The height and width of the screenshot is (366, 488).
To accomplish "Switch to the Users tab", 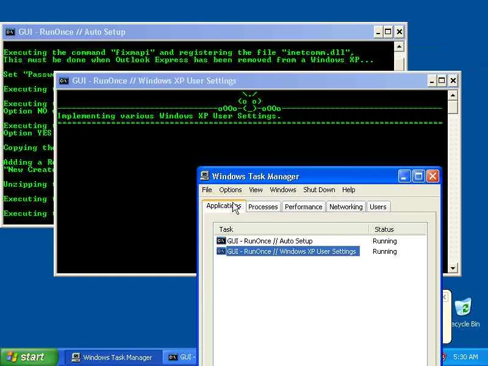I will 378,207.
